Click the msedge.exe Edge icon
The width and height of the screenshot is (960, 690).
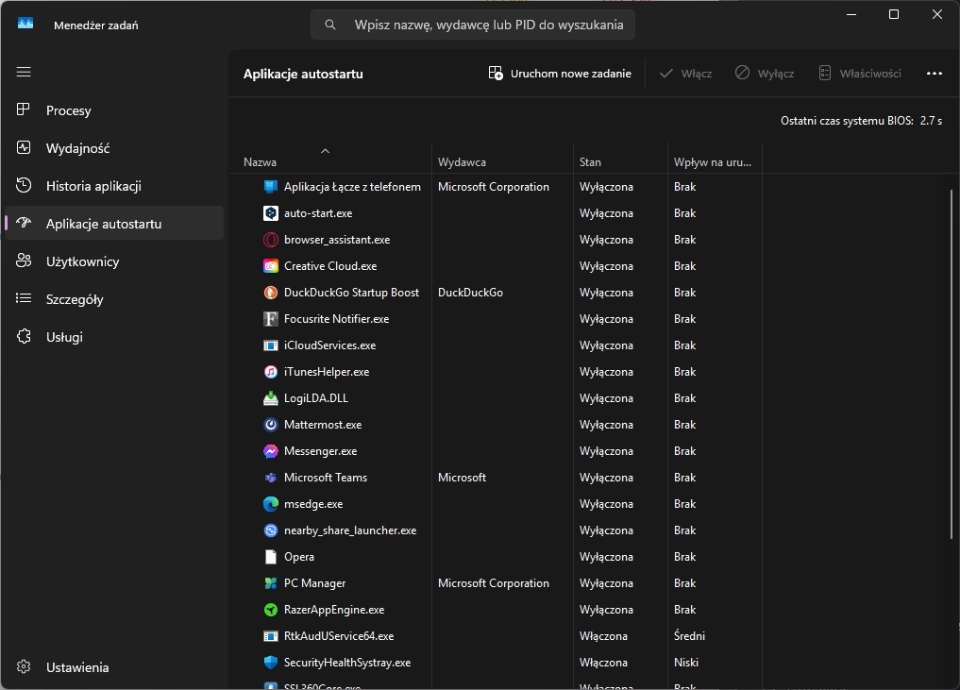[x=271, y=504]
